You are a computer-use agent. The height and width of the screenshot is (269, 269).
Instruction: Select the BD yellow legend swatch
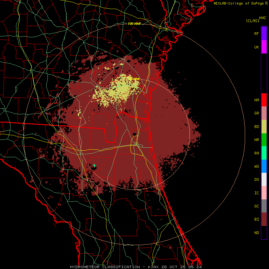(x=264, y=127)
